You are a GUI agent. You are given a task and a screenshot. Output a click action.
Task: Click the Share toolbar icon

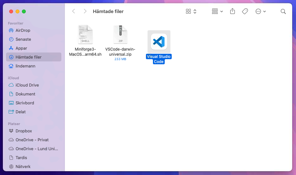click(x=232, y=11)
